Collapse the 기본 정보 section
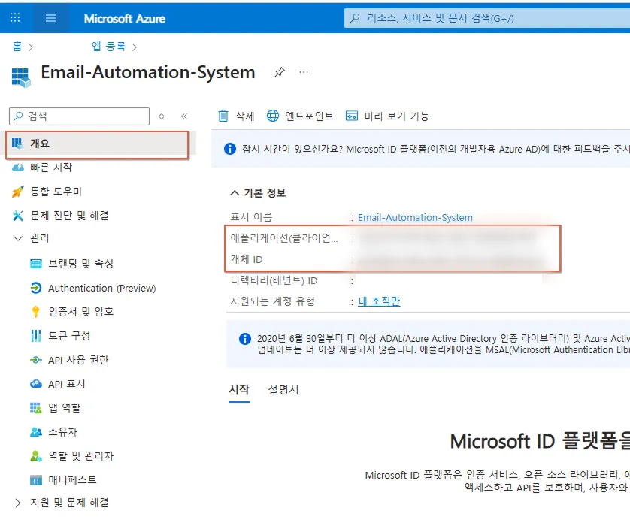 pyautogui.click(x=235, y=193)
